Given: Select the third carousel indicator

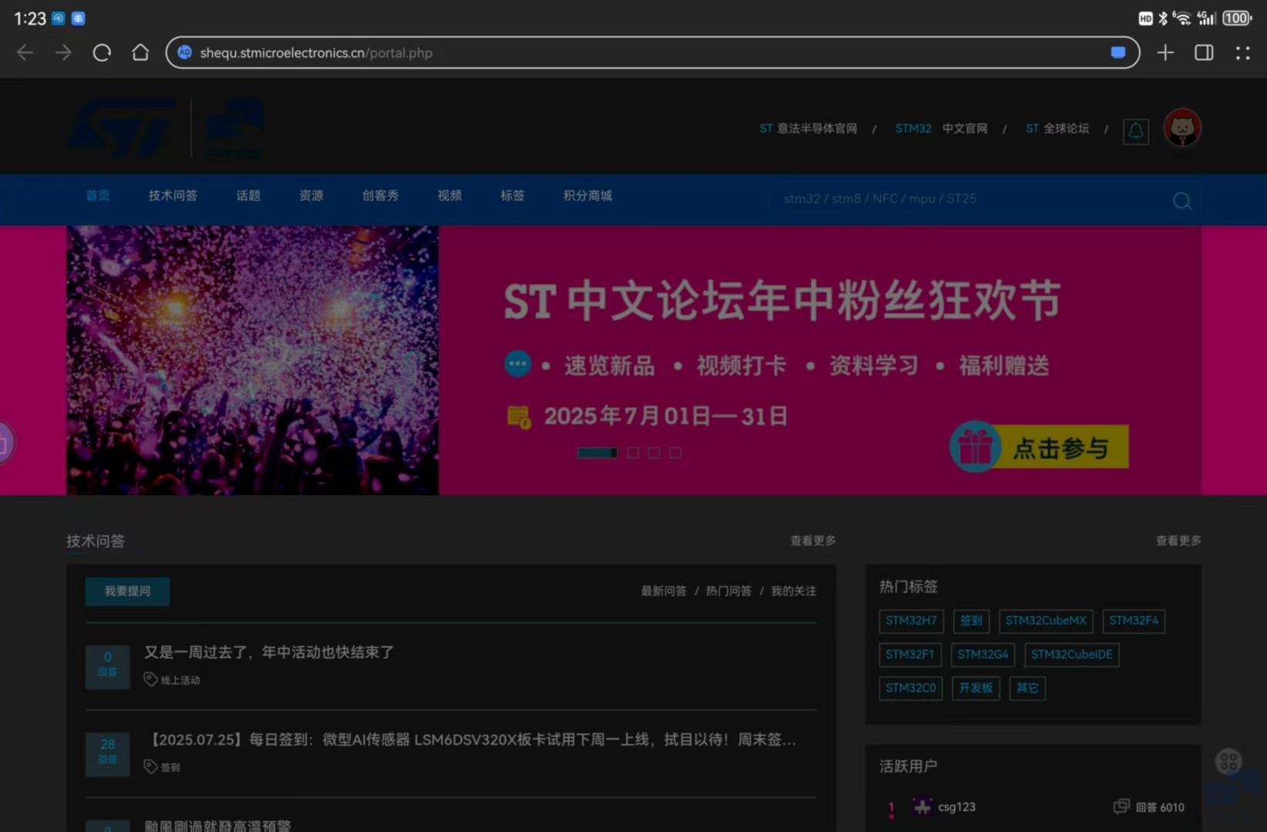Looking at the screenshot, I should click(x=654, y=453).
